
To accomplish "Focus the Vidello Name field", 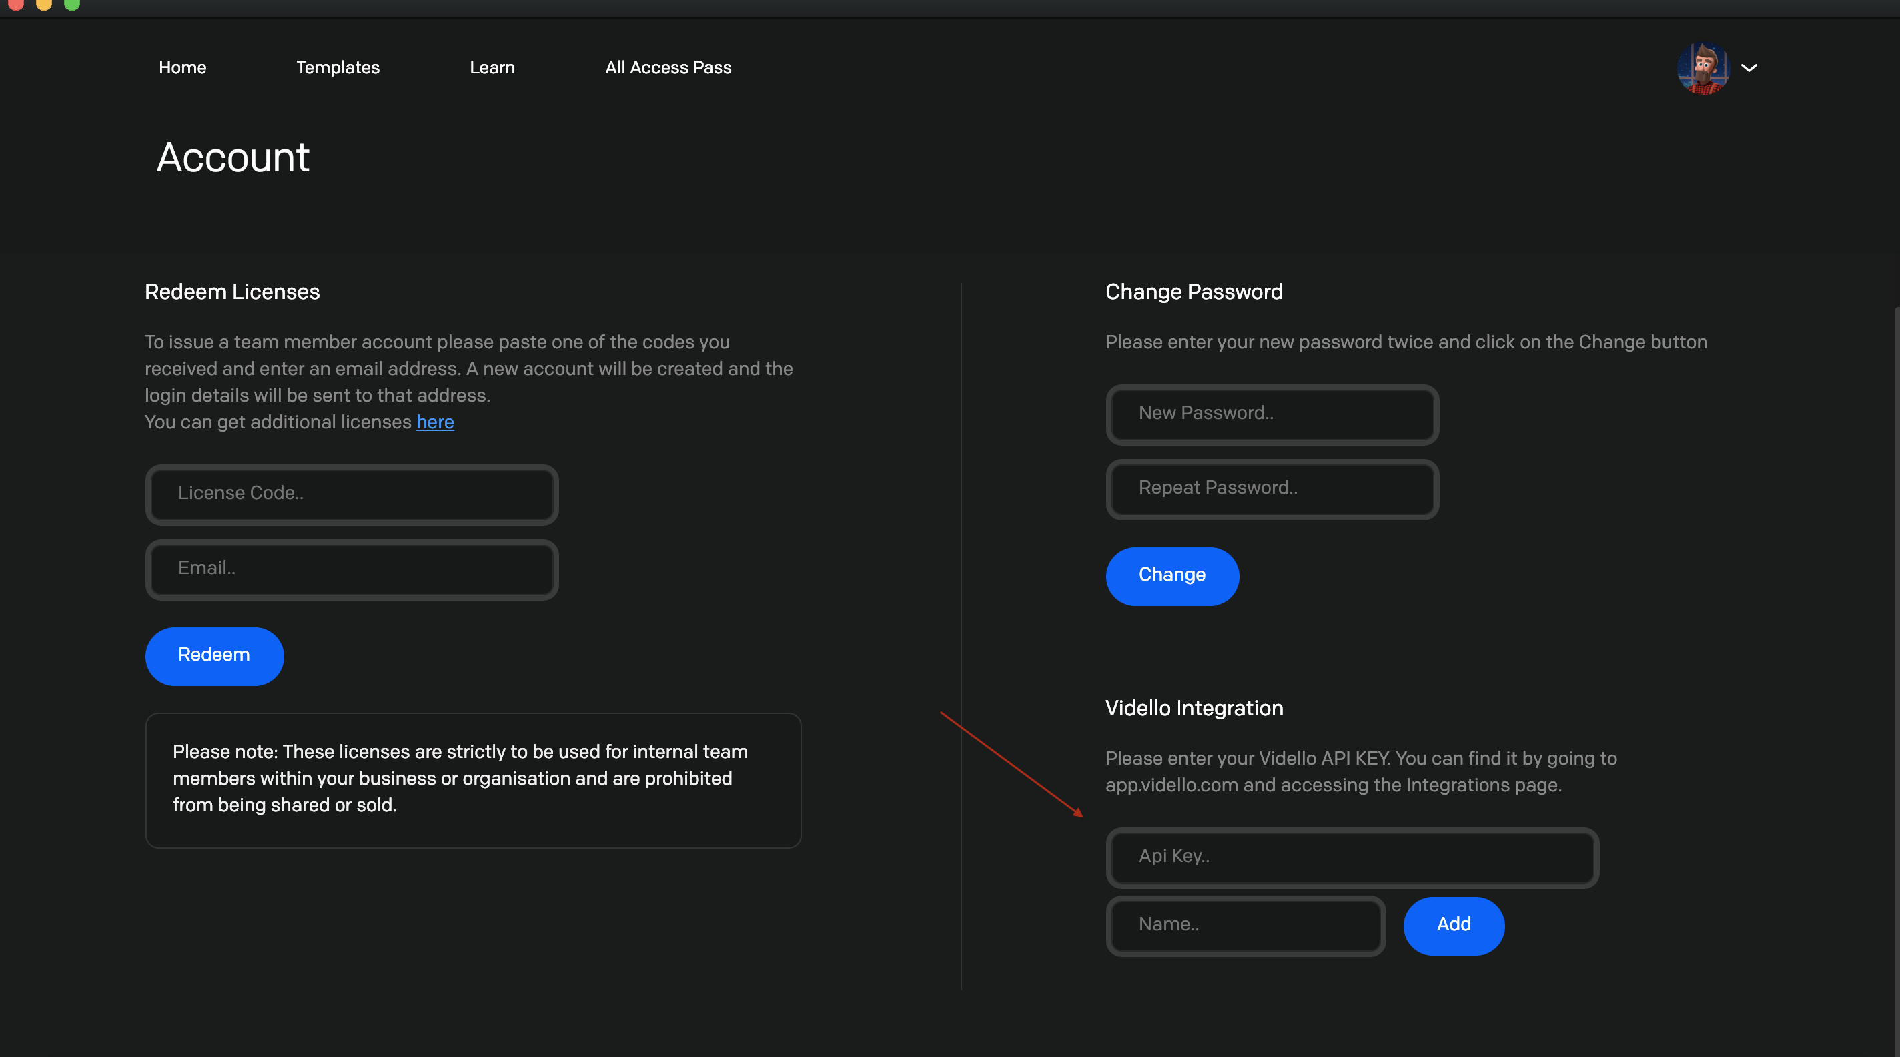I will point(1246,925).
